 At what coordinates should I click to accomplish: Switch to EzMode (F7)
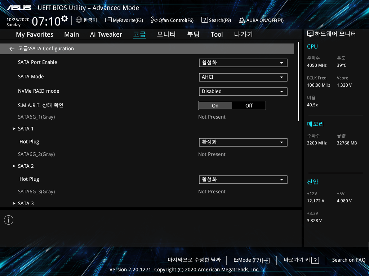point(252,260)
